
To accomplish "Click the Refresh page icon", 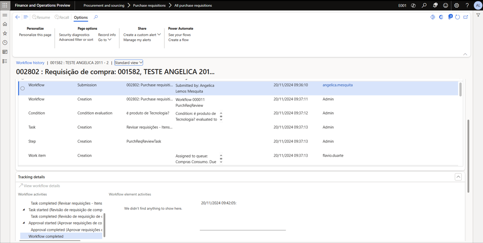I will coord(457,17).
